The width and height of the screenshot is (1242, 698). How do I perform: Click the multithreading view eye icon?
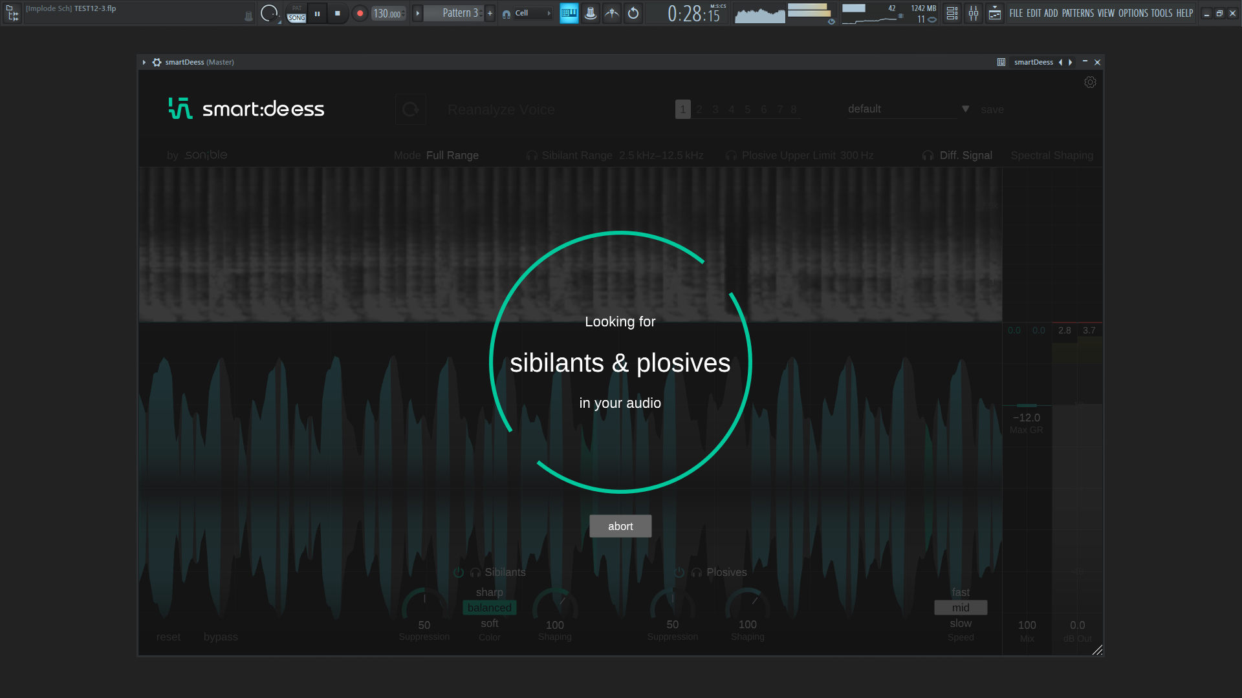pyautogui.click(x=831, y=21)
